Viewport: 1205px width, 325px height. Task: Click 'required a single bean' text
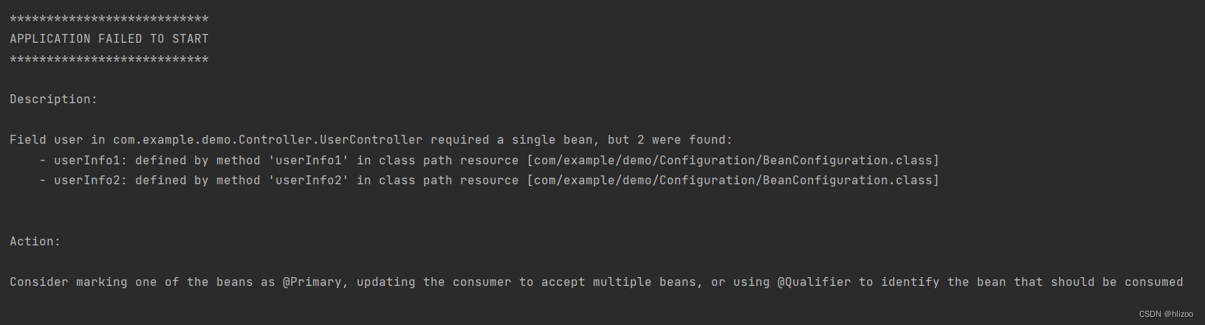point(512,140)
